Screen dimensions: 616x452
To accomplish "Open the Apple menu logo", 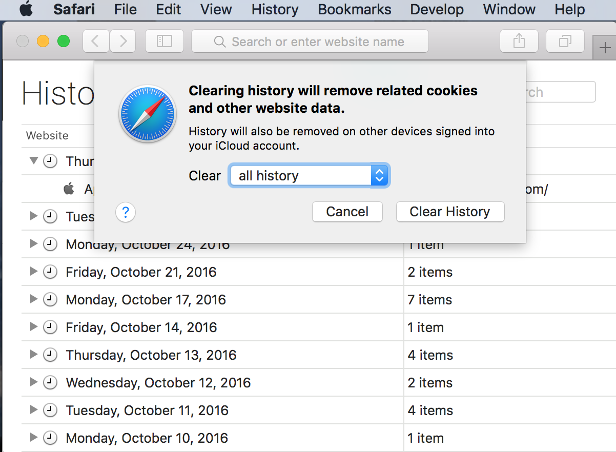I will point(26,9).
